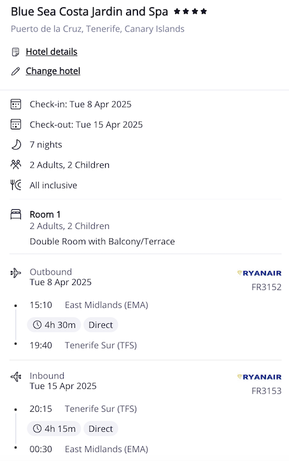
Task: Click the moon icon next to 7 nights
Action: point(16,145)
